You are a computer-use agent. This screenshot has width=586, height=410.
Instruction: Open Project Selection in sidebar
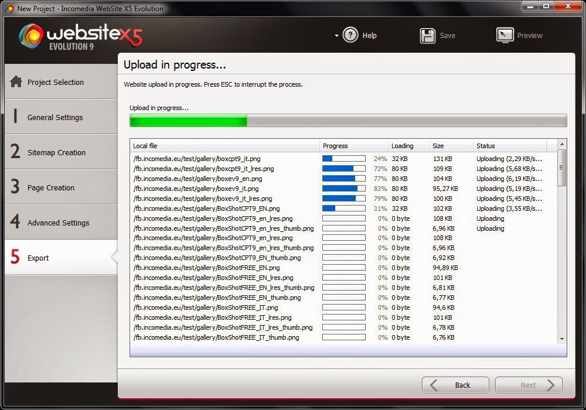click(x=61, y=82)
